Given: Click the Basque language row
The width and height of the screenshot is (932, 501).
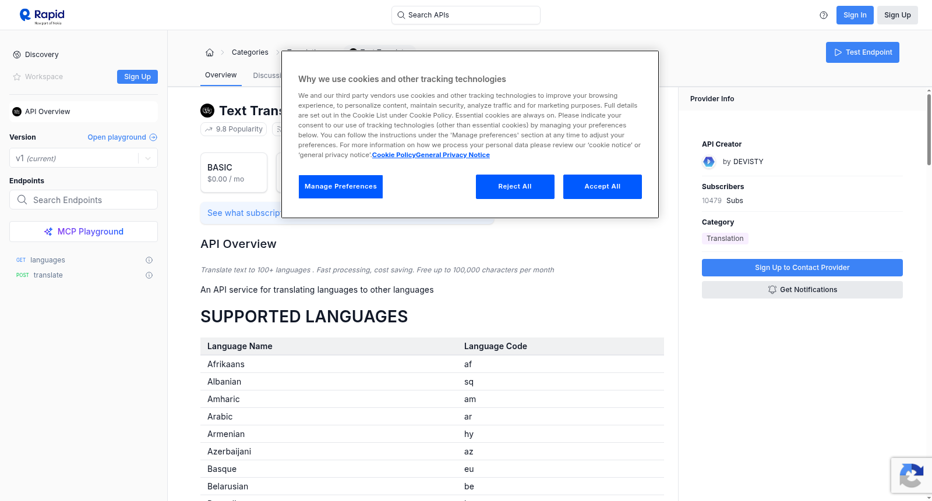Looking at the screenshot, I should [432, 469].
